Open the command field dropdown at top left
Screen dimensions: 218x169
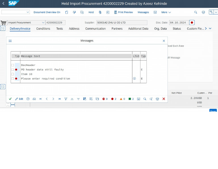coord(28,12)
